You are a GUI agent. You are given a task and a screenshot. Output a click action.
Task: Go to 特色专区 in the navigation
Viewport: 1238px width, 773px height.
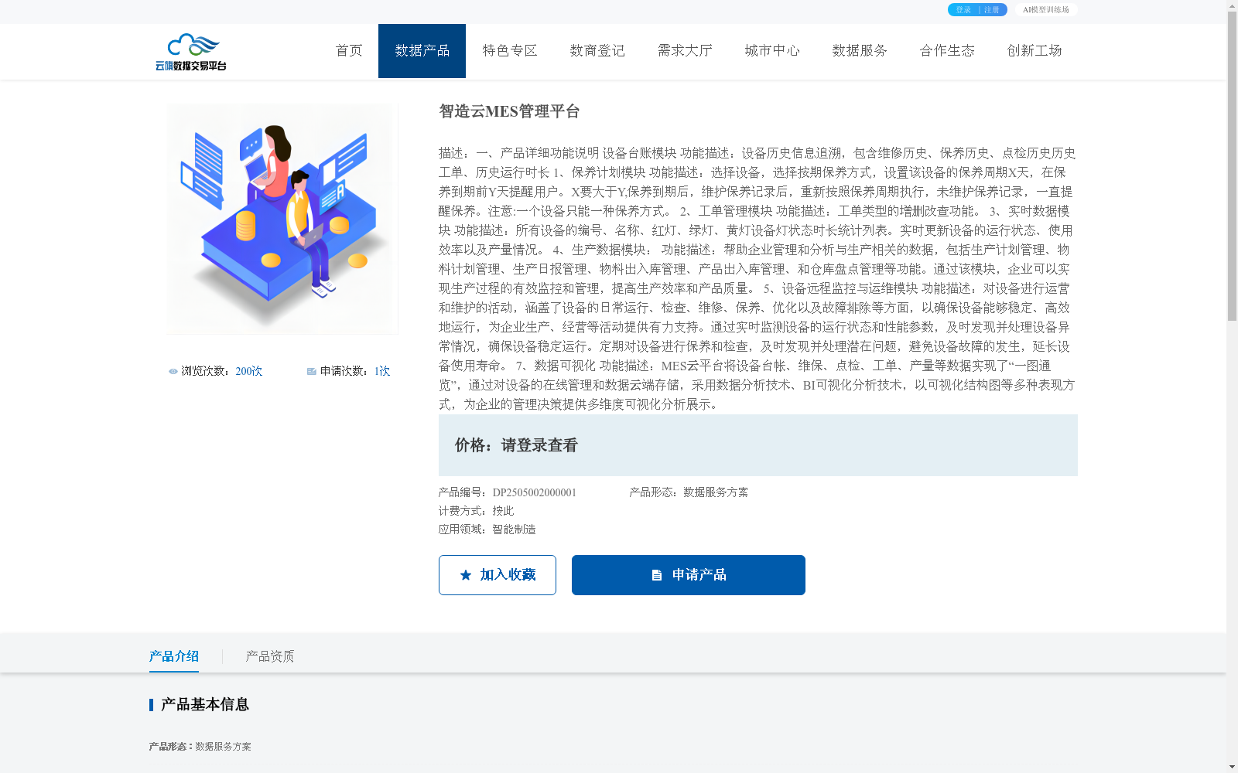[x=510, y=51]
